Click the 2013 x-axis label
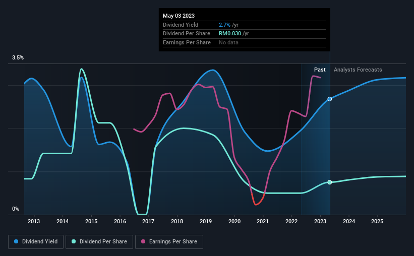Screen dimensions: 414x256 tap(34, 221)
